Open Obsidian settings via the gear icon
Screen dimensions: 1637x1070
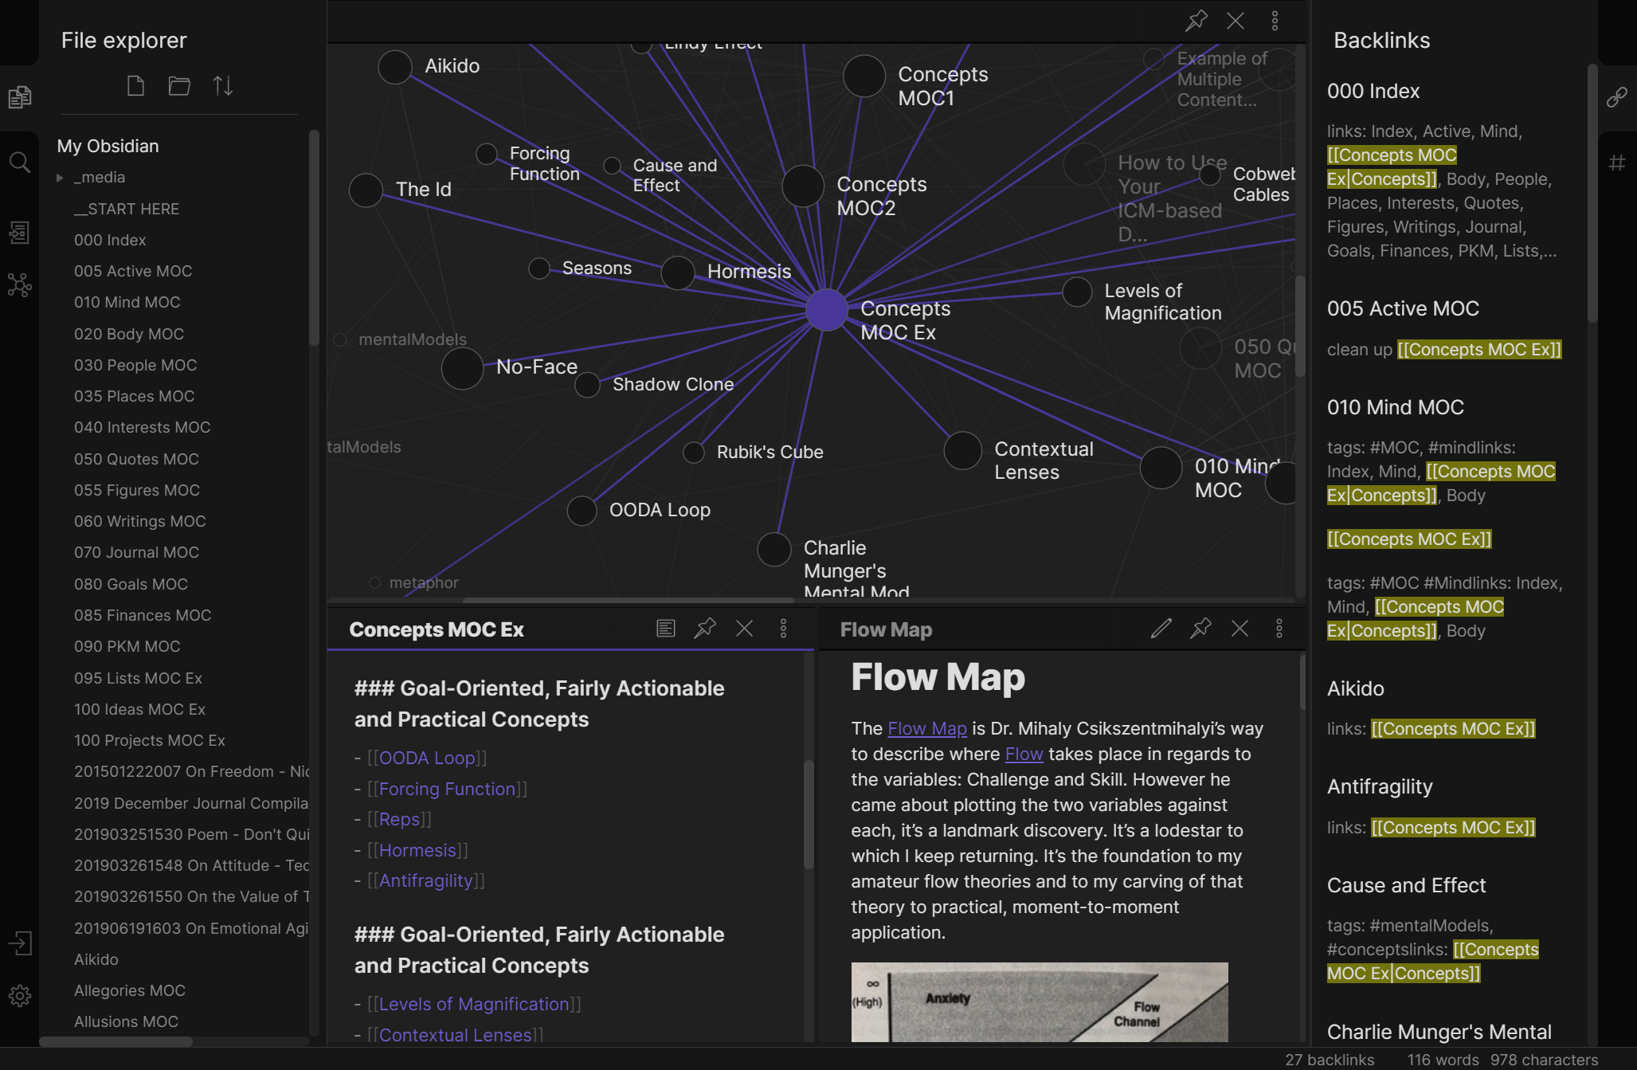pyautogui.click(x=20, y=995)
